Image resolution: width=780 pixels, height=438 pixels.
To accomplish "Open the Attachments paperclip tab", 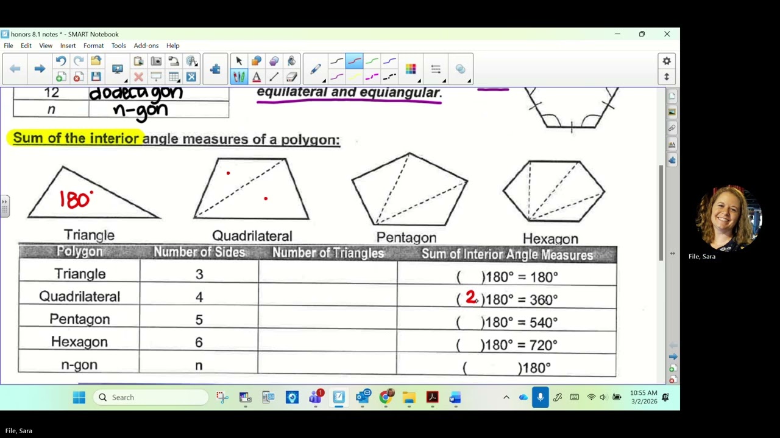I will 672,128.
